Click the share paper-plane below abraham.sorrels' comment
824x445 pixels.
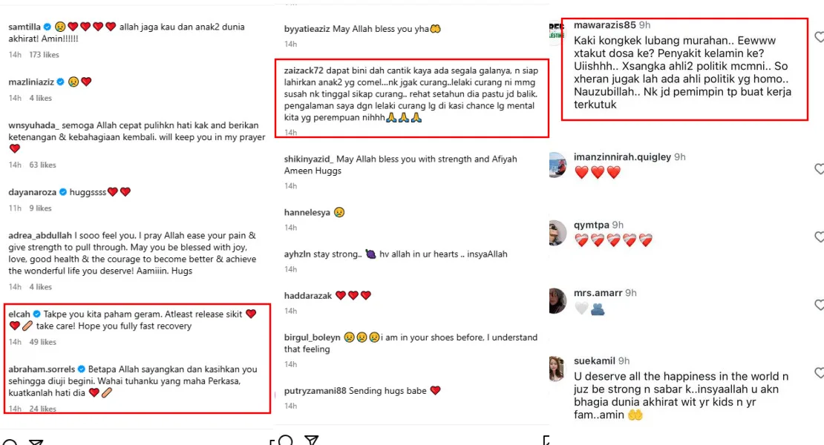pos(35,442)
